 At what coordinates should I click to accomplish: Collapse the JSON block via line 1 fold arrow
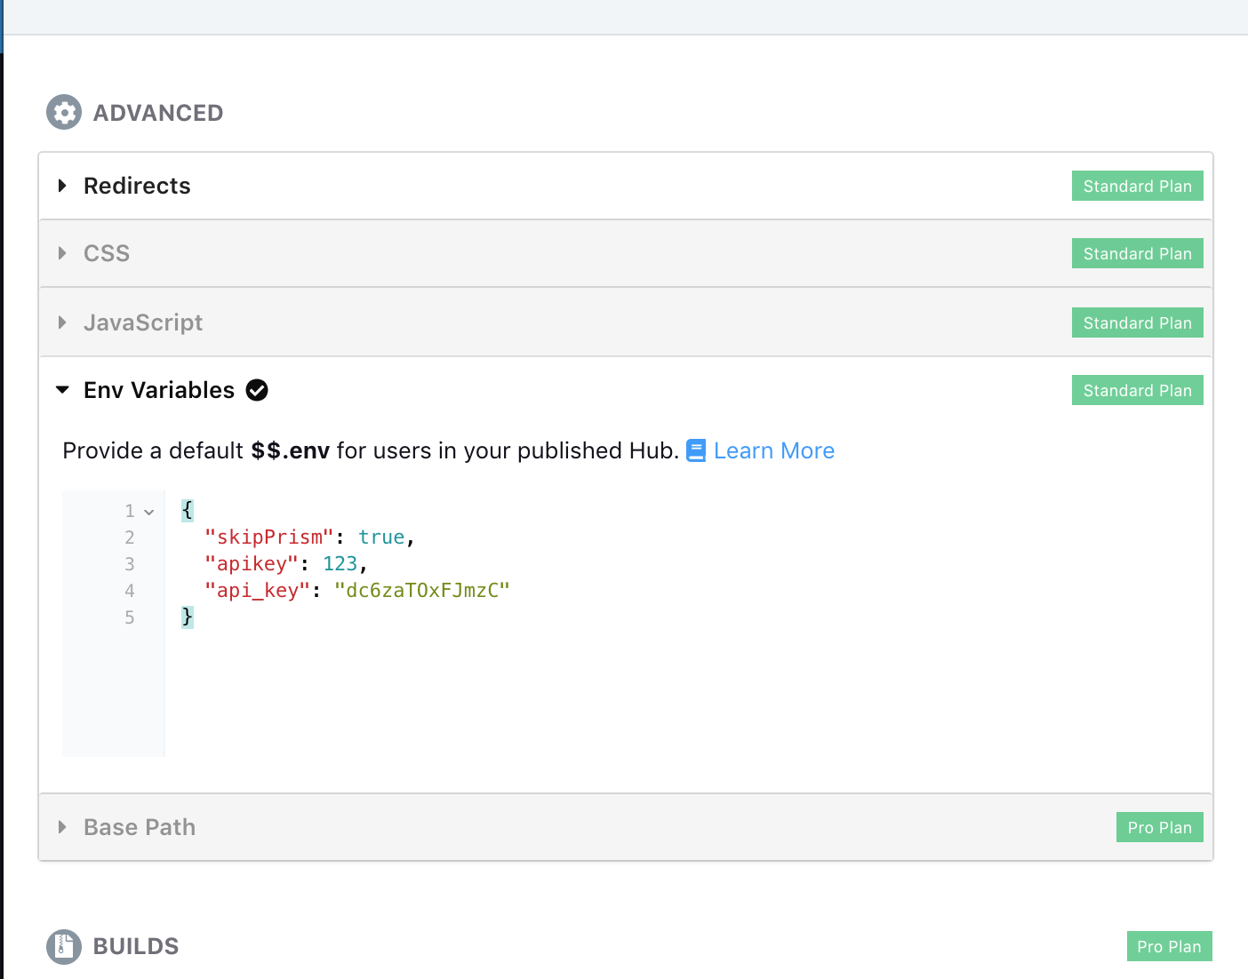(148, 512)
